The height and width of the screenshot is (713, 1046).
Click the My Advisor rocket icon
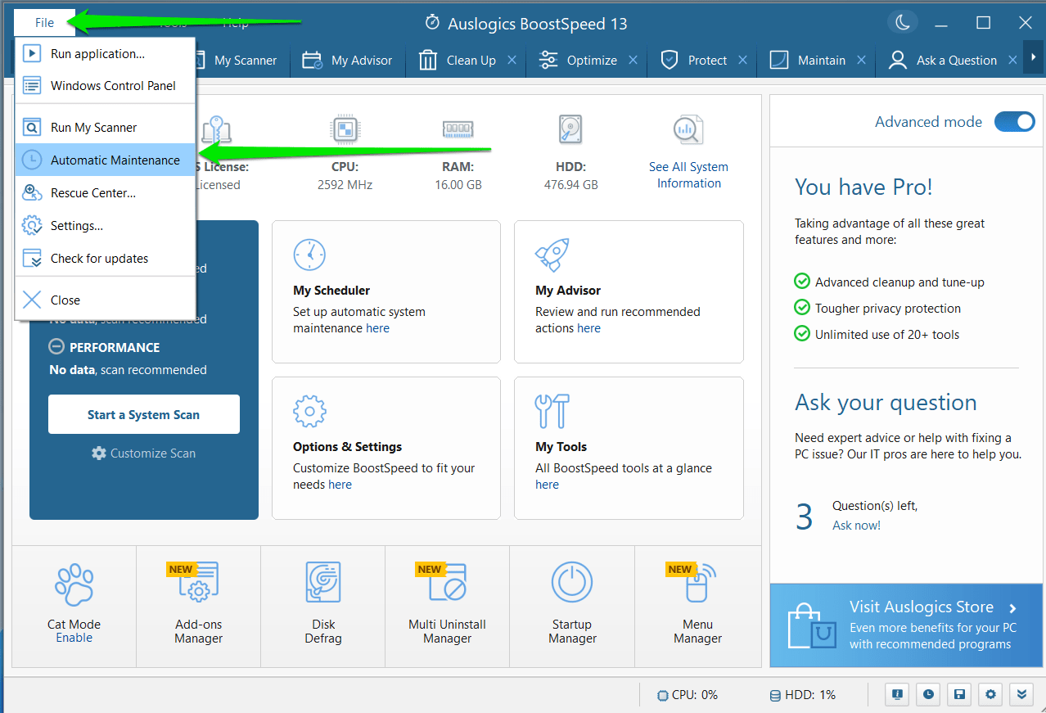click(x=552, y=255)
